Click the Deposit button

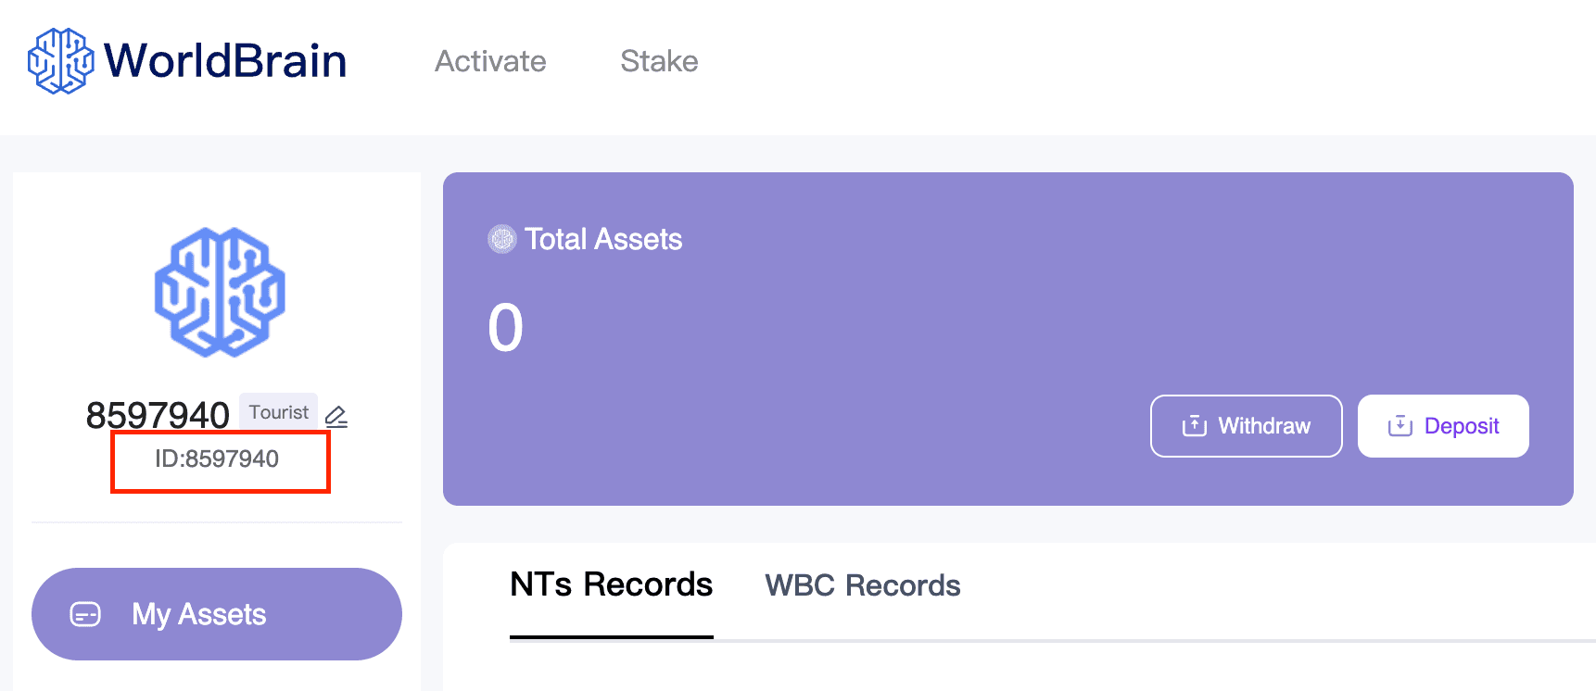coord(1442,425)
